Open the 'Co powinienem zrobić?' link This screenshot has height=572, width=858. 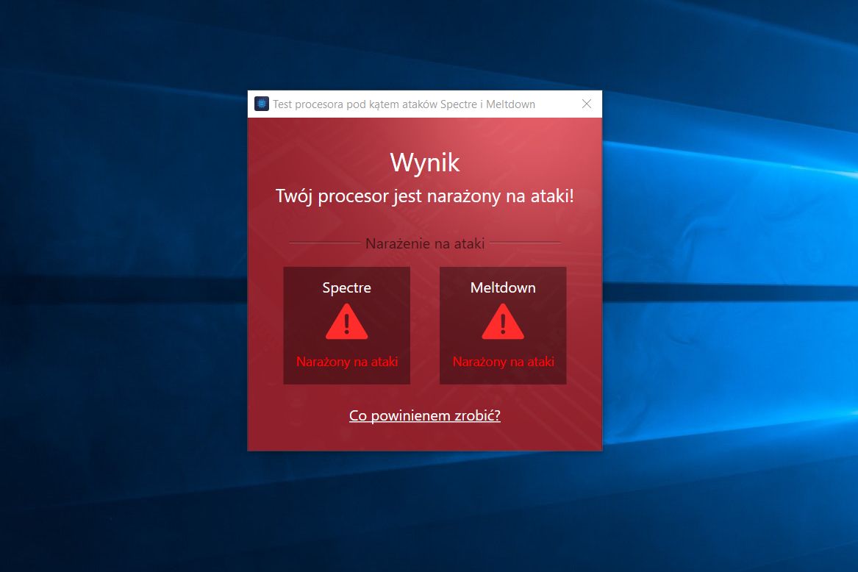[425, 415]
